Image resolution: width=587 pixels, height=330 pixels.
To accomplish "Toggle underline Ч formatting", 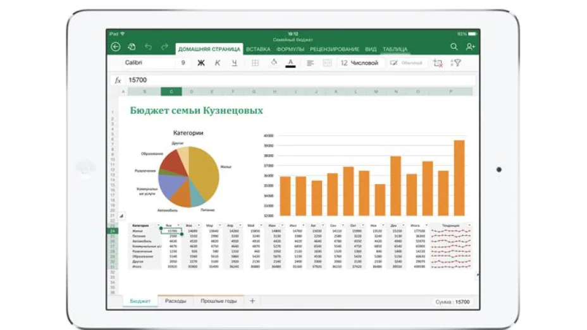I will (x=234, y=63).
